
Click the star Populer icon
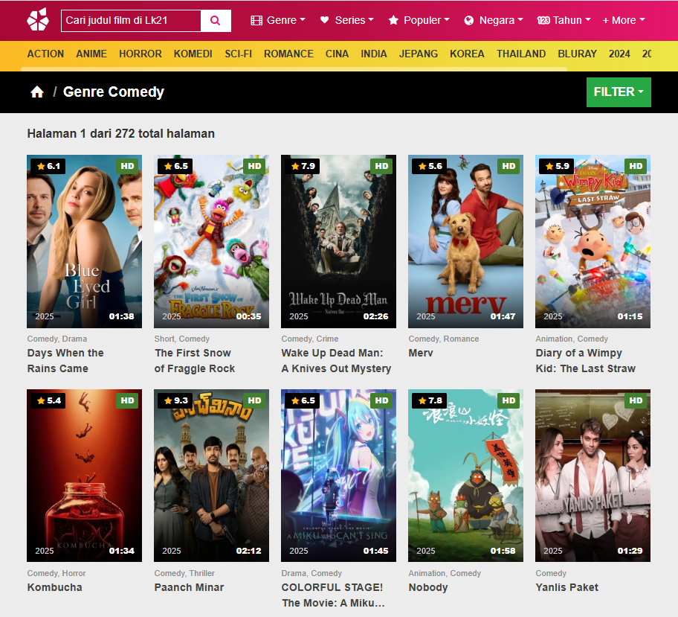393,20
